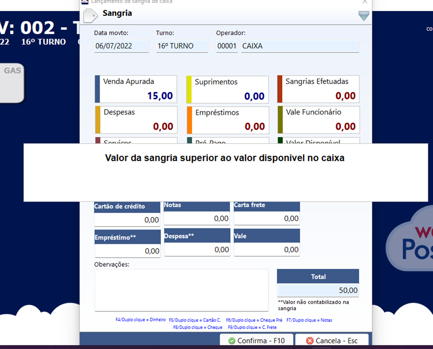
Task: Click the Operador code field 00001
Action: (227, 46)
